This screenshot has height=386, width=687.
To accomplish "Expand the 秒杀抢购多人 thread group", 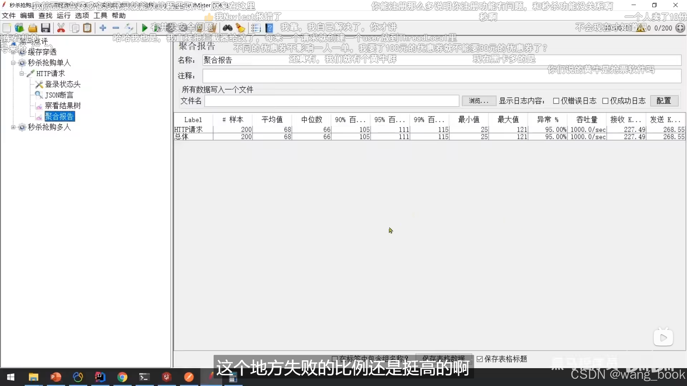I will pyautogui.click(x=13, y=127).
